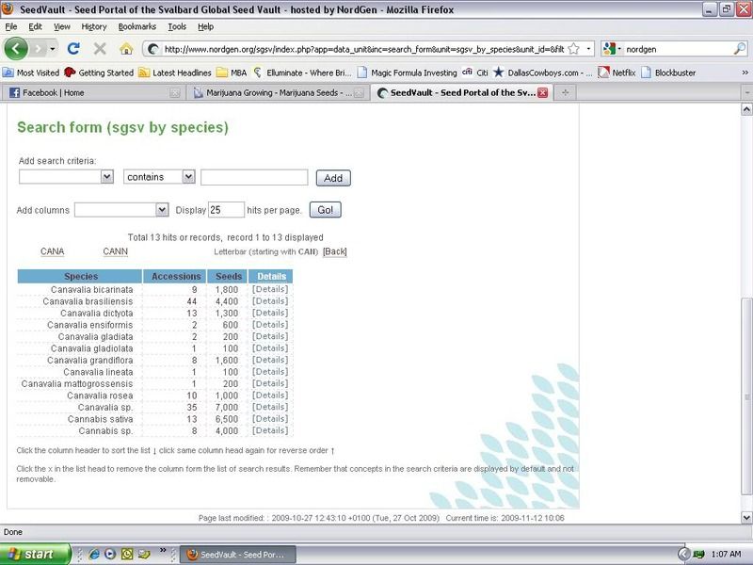The height and width of the screenshot is (565, 753).
Task: Click the CANN letterbar link
Action: (x=115, y=251)
